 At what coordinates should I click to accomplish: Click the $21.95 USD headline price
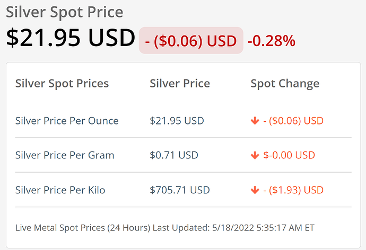(71, 38)
